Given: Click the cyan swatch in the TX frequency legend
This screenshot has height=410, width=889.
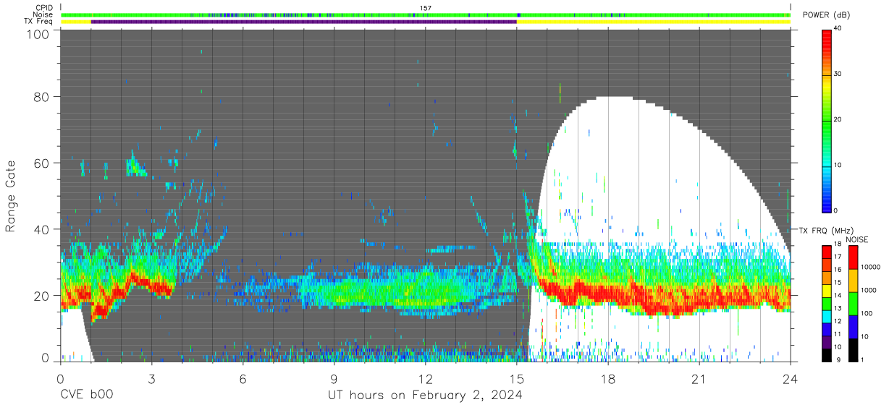Looking at the screenshot, I should [827, 315].
